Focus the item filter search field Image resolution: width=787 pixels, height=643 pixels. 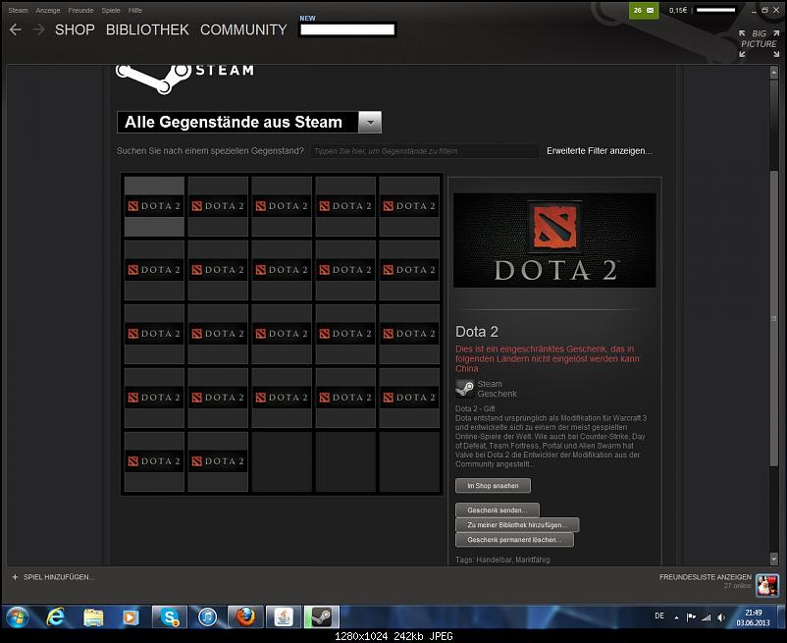coord(425,151)
